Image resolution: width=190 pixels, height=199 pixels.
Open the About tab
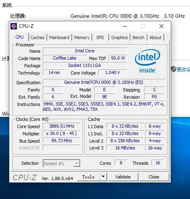pyautogui.click(x=155, y=37)
